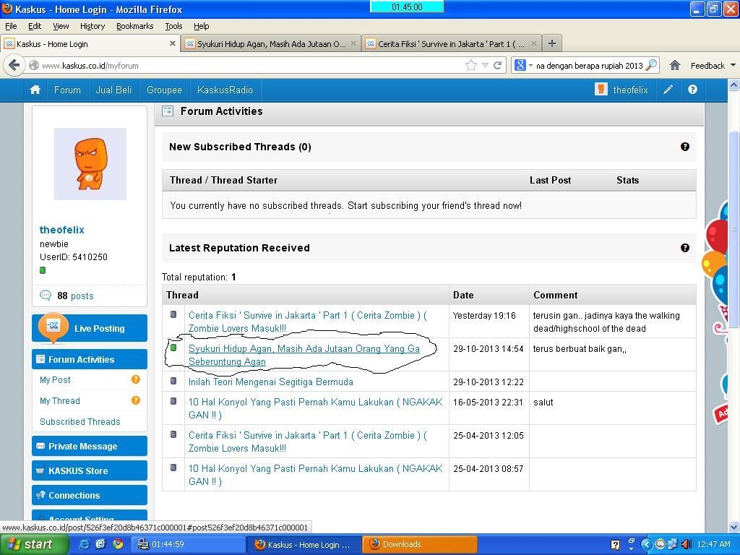This screenshot has width=740, height=555.
Task: Open the bookmark history dropdown arrow
Action: pyautogui.click(x=485, y=65)
